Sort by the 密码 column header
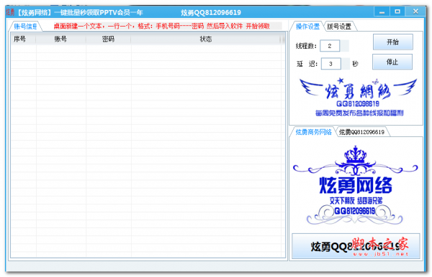Image resolution: width=432 pixels, height=277 pixels. [108, 39]
